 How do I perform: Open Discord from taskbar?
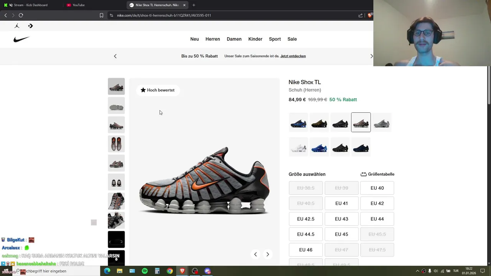tap(208, 271)
